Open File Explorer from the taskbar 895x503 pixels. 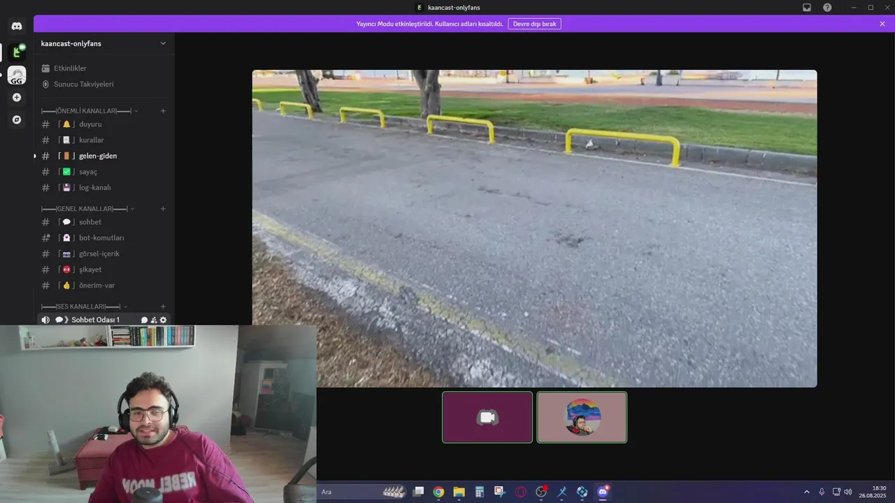tap(459, 492)
